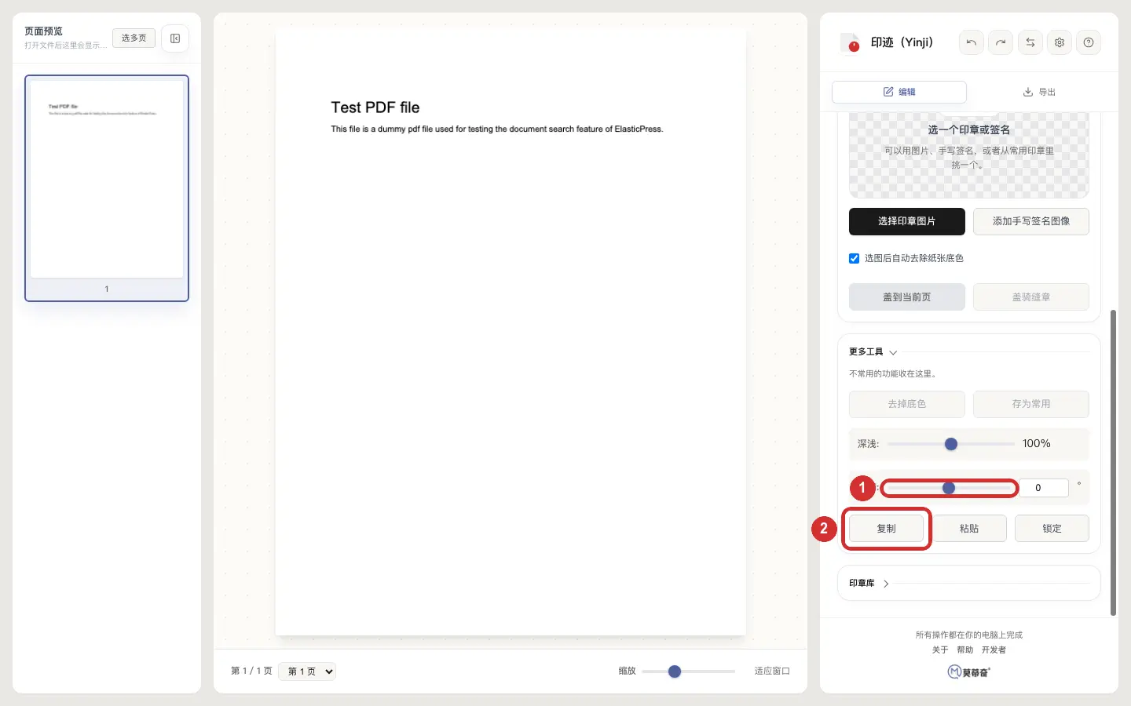Open the 第 1 页 page dropdown
This screenshot has height=706, width=1131.
(307, 671)
